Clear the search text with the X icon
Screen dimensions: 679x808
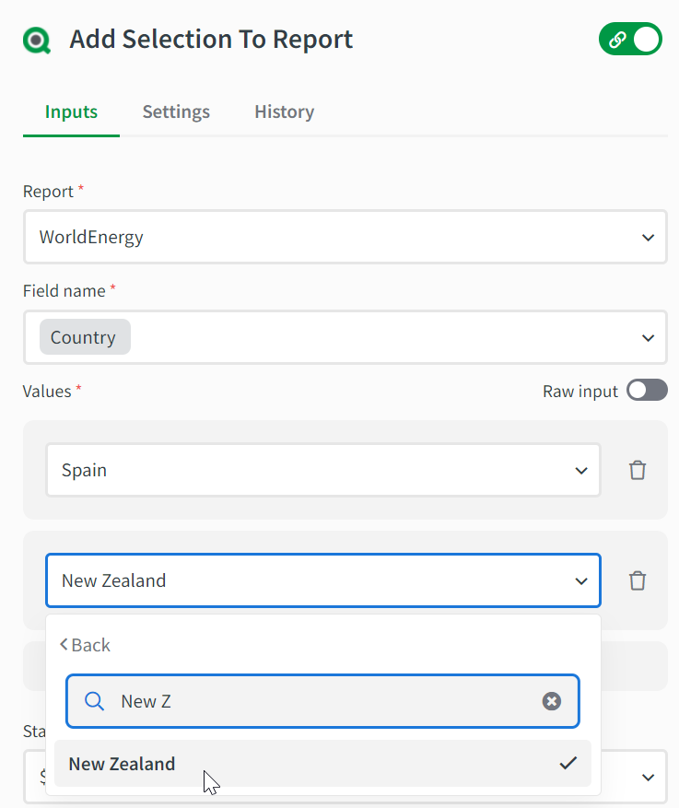coord(551,701)
